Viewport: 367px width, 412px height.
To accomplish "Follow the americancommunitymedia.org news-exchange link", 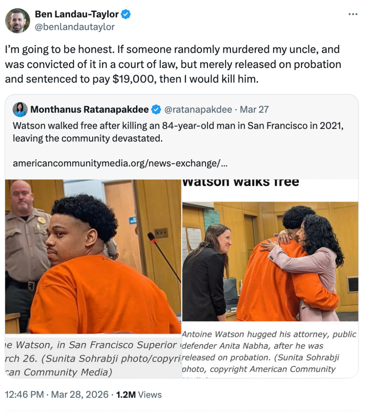I will click(x=120, y=163).
